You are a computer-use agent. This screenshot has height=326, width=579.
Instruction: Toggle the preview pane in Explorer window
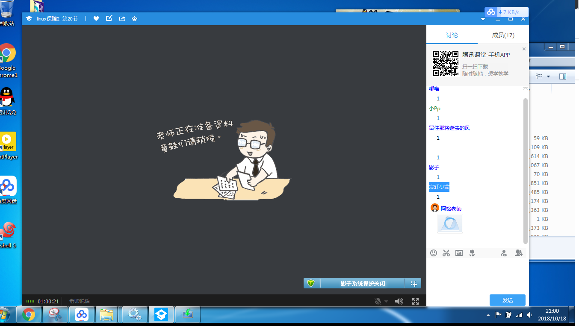click(562, 76)
